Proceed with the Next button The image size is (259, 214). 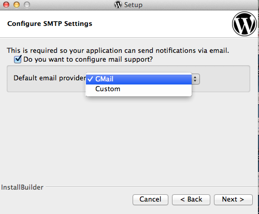tap(233, 199)
